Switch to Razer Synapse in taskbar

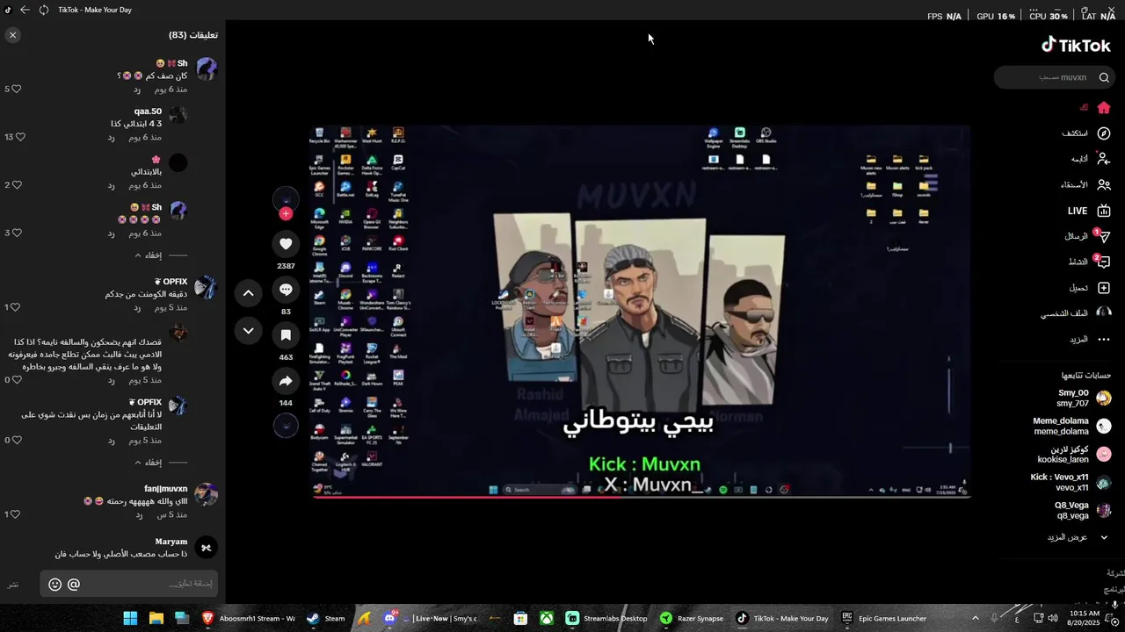[x=693, y=618]
